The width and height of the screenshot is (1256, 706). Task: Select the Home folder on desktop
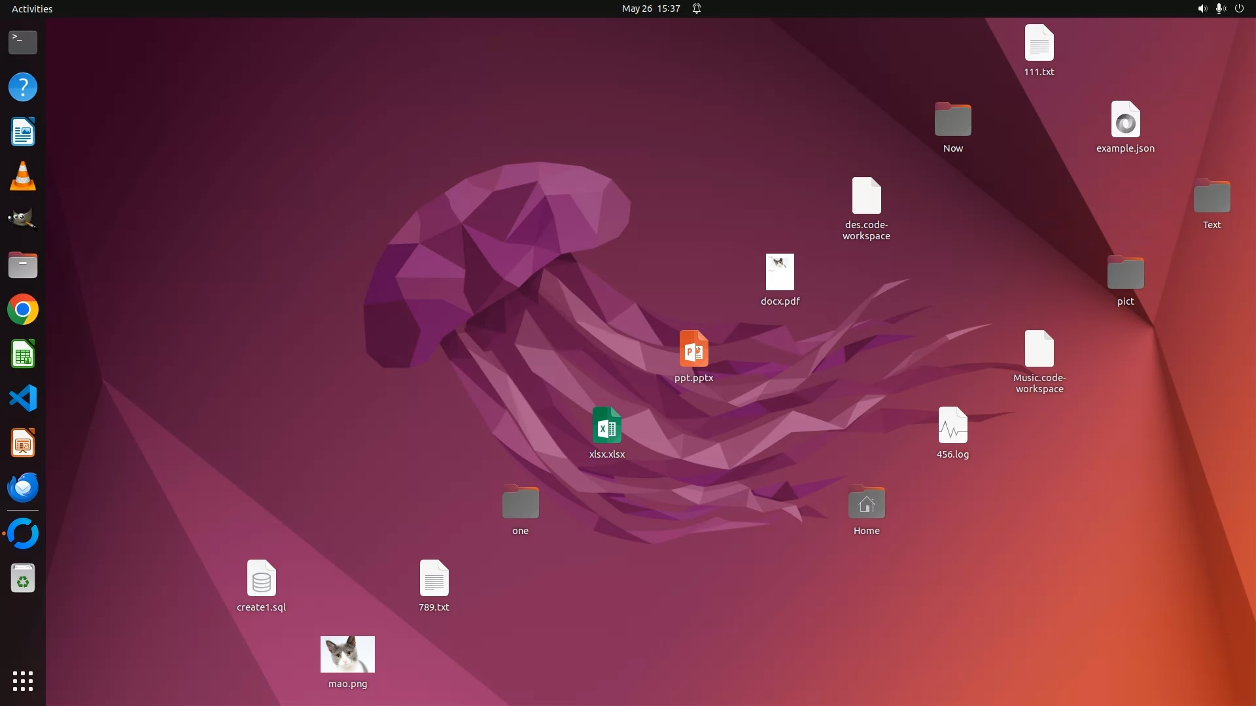[866, 503]
